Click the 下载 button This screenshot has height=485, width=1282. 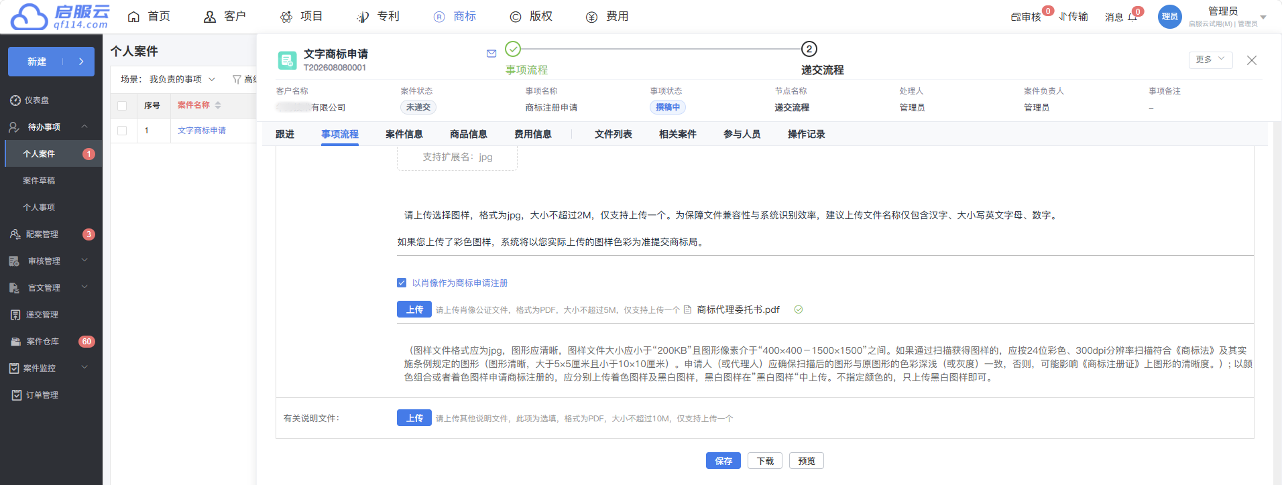point(765,461)
